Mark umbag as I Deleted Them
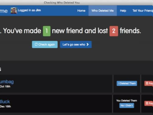153x115 pixels. [127, 83]
